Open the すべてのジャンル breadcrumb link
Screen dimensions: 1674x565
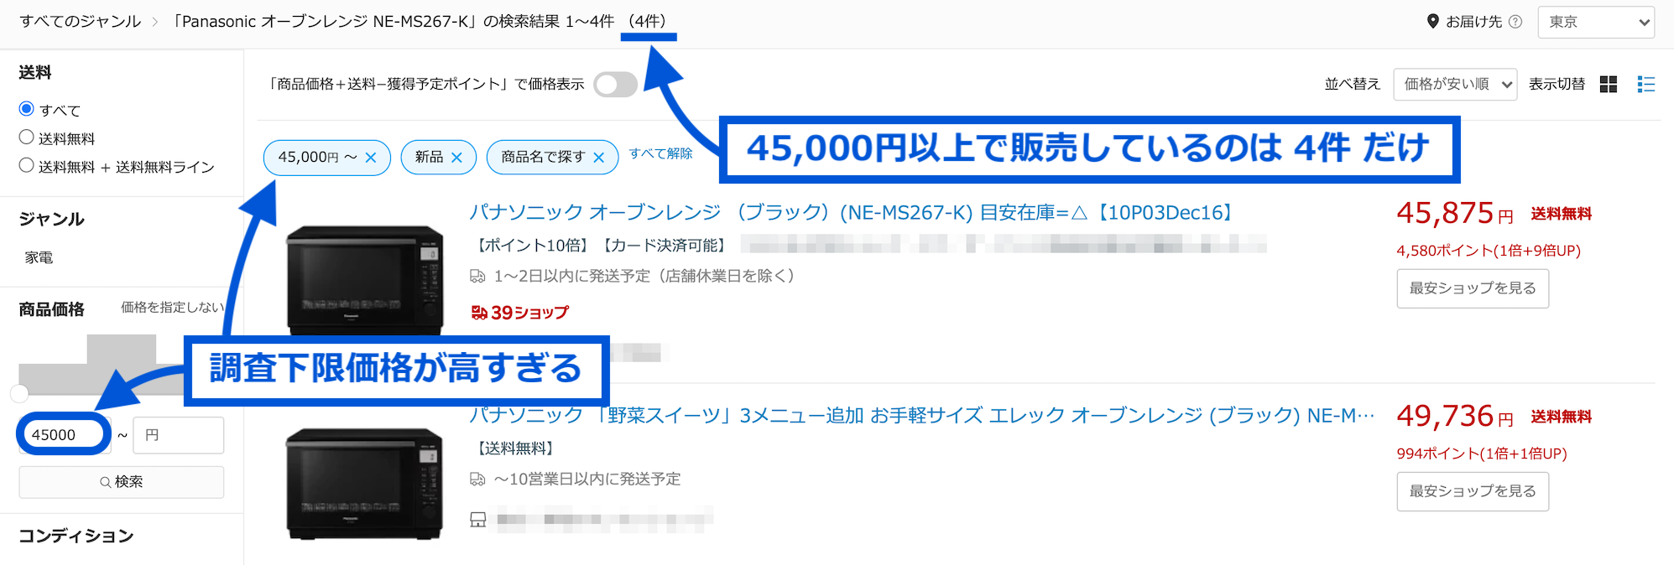point(81,22)
